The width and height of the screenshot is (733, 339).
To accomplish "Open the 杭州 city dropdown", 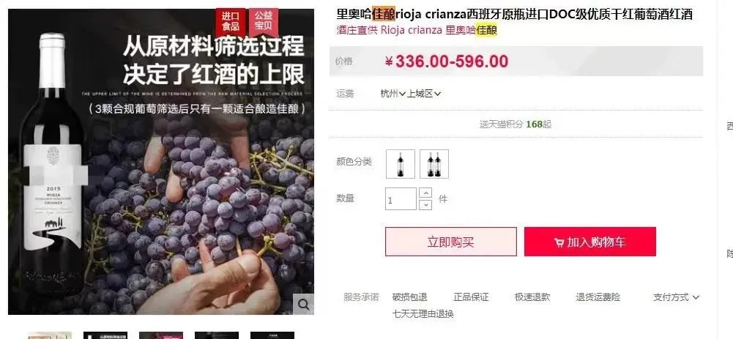I will 392,94.
